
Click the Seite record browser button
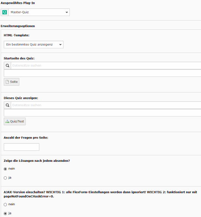pos(12,82)
